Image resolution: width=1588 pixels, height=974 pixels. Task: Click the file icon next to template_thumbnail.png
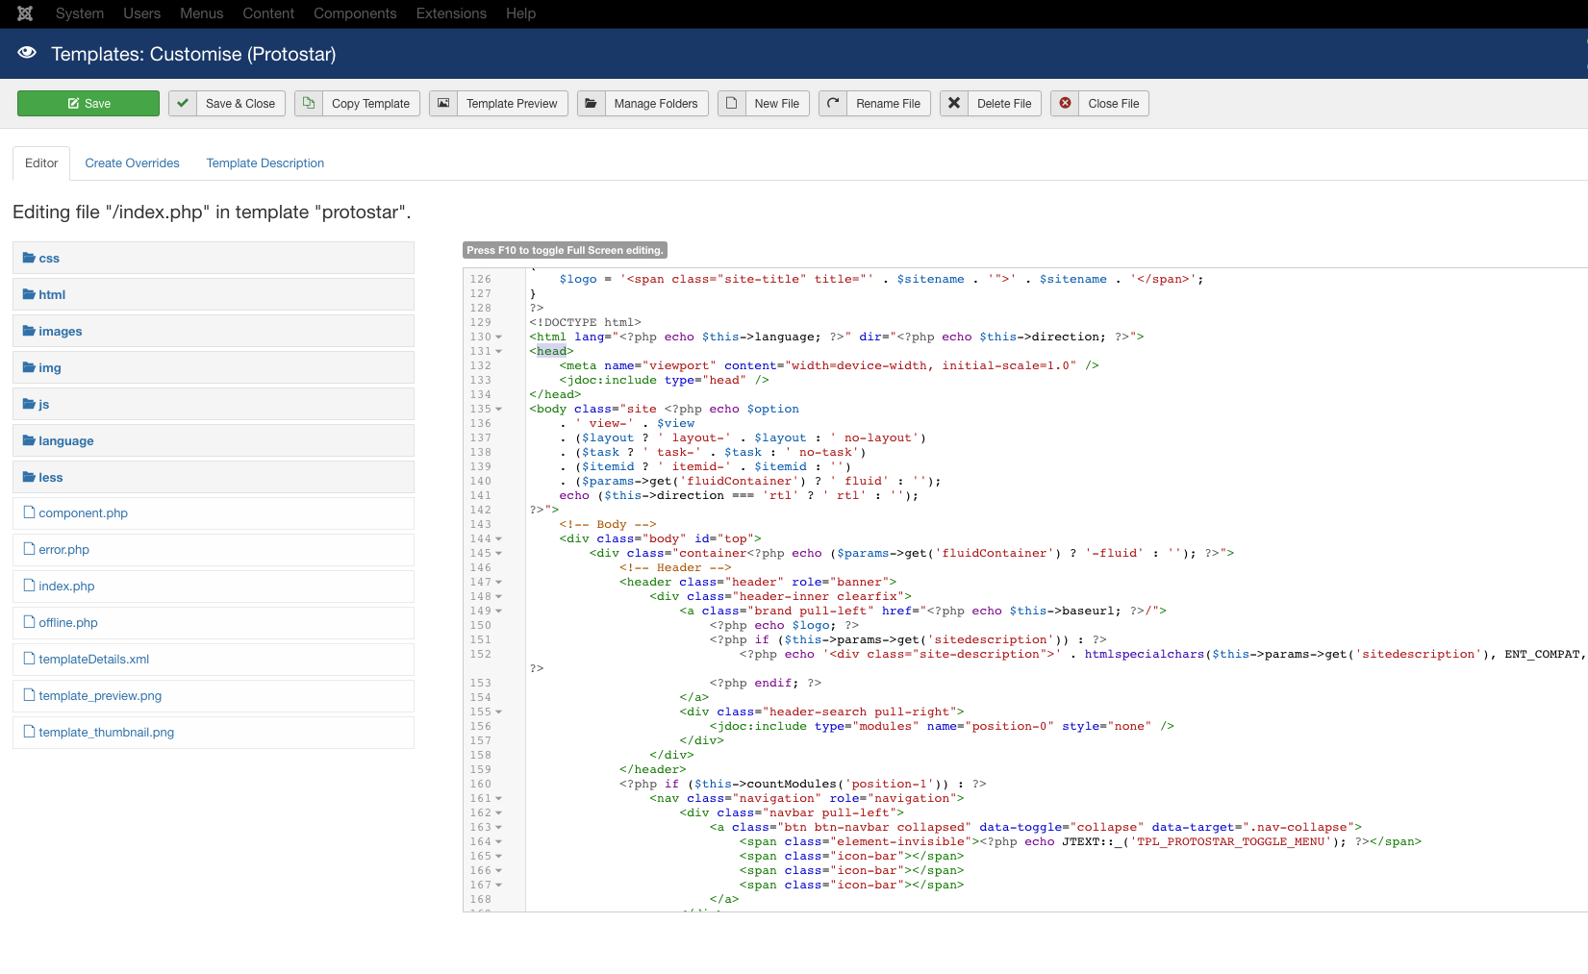click(29, 732)
